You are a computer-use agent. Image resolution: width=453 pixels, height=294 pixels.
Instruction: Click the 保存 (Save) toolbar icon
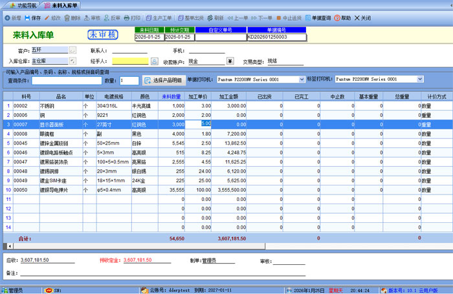click(33, 17)
